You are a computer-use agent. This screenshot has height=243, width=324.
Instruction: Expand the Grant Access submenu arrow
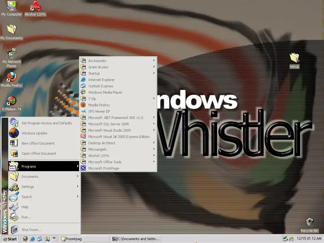[154, 66]
